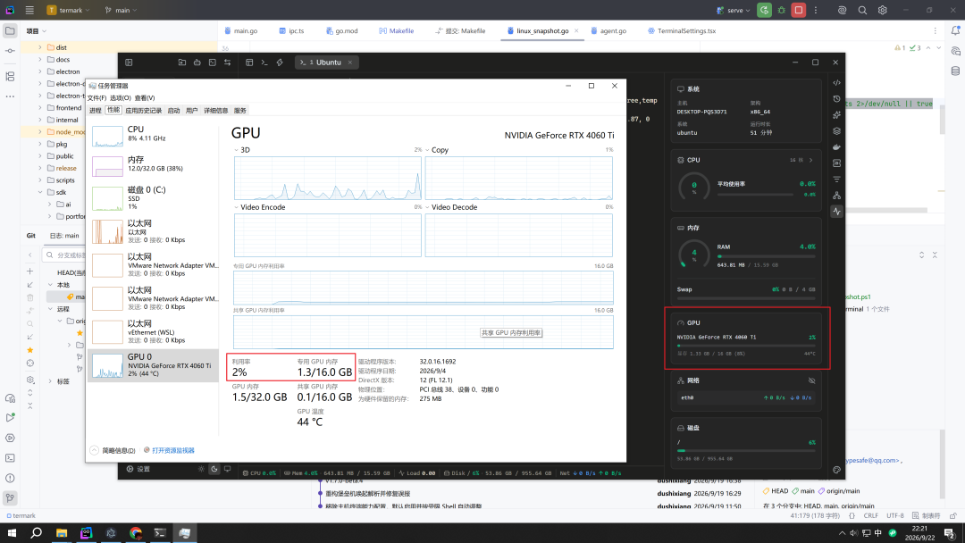Toggle light mode sun icon in termark status bar
Screen dimensions: 965x543
201,469
